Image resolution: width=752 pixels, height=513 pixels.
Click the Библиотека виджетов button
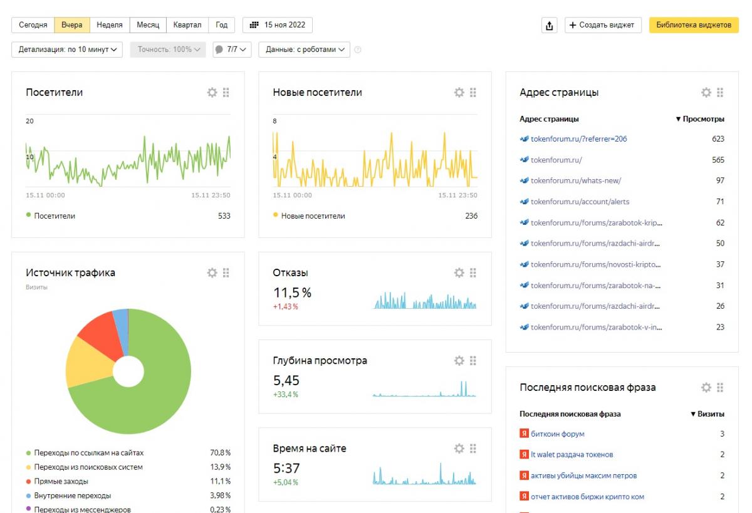click(x=693, y=25)
